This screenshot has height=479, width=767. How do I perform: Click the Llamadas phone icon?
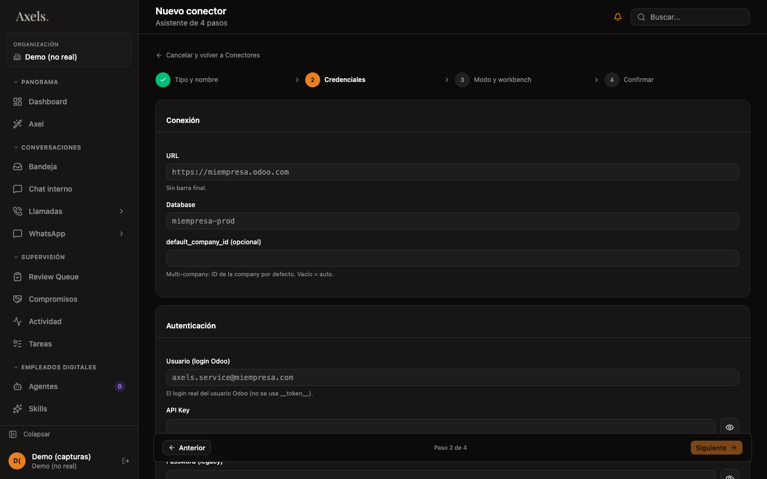(18, 211)
